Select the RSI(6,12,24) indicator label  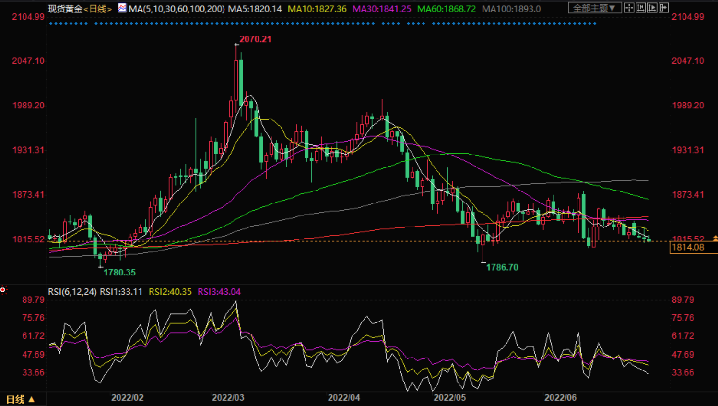pos(72,292)
